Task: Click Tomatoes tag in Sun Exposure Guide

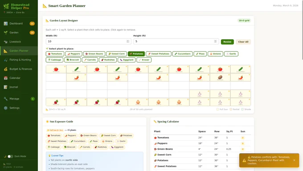Action: pos(54,136)
